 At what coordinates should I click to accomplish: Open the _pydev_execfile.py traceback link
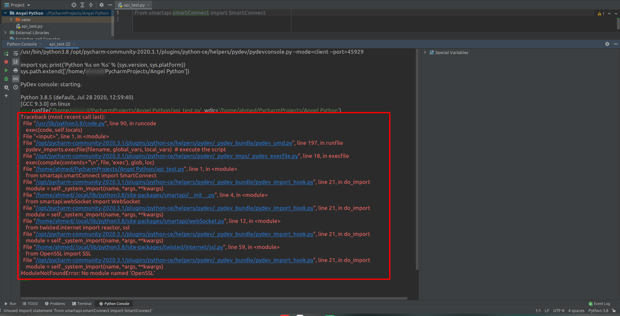click(x=167, y=156)
